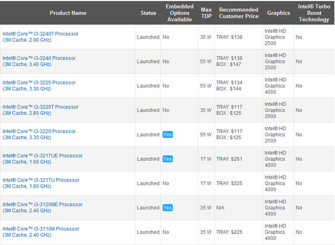Click the Yes badge for i3-3217UE Processor
Screen dimensions: 335x245
pyautogui.click(x=167, y=159)
